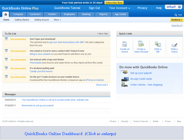The height and width of the screenshot is (140, 184).
Task: Click the 04/05/2012 message date
Action: click(x=10, y=100)
